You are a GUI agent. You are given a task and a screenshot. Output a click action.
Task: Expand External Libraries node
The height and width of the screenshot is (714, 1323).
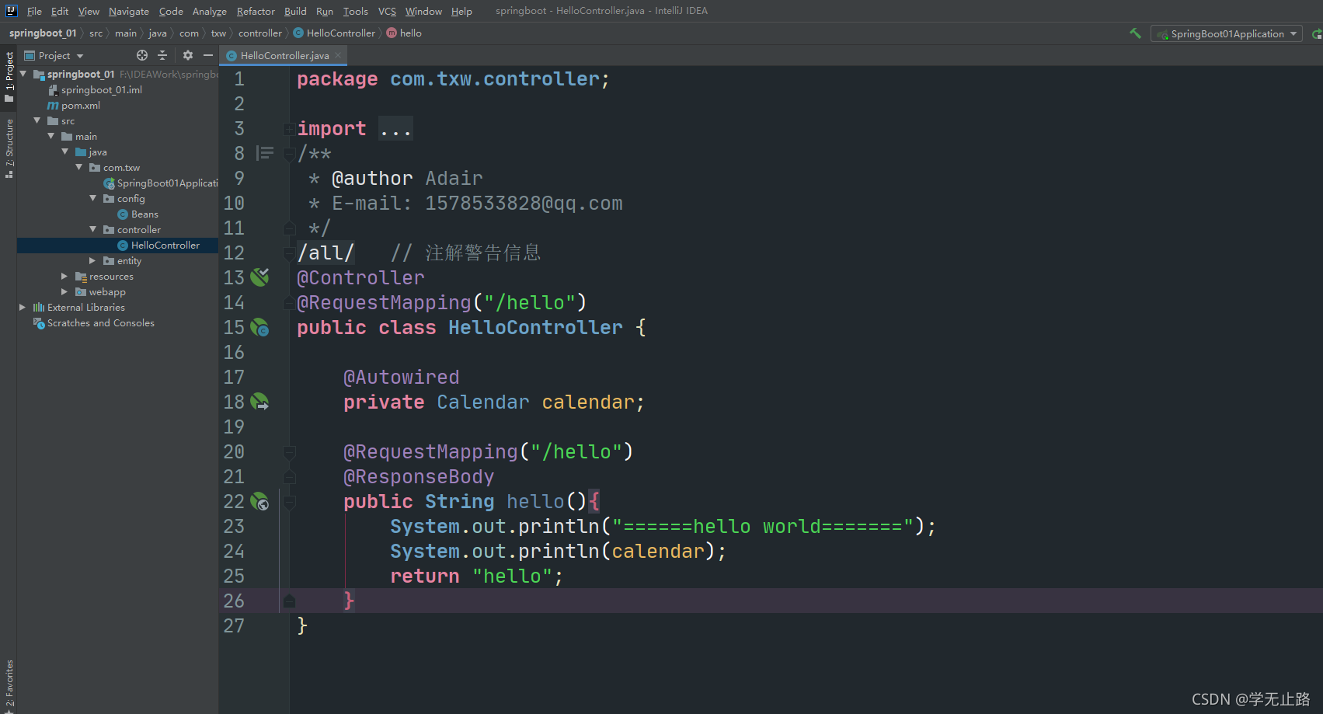click(x=23, y=307)
